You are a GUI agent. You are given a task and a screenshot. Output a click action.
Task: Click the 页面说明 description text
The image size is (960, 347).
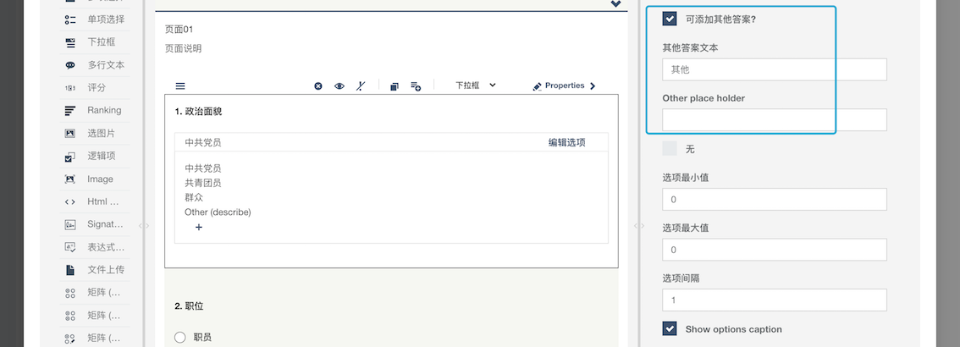183,48
